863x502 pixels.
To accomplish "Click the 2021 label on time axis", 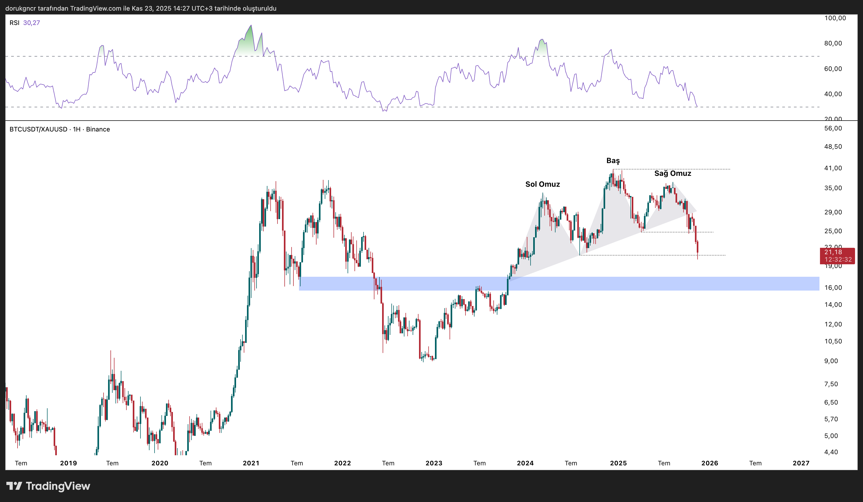I will (251, 463).
